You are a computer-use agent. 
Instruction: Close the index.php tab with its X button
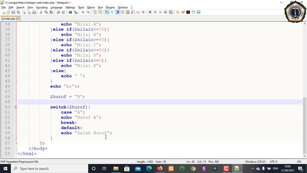[x=18, y=19]
